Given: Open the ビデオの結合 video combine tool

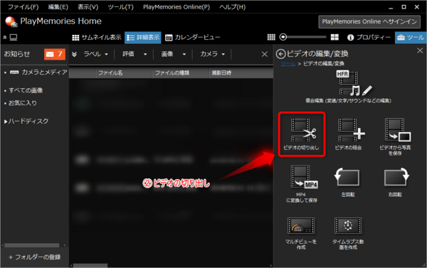Looking at the screenshot, I should (x=348, y=134).
